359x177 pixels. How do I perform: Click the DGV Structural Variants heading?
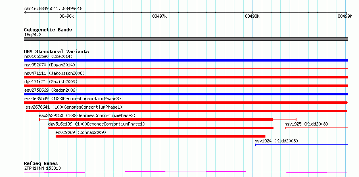click(56, 51)
